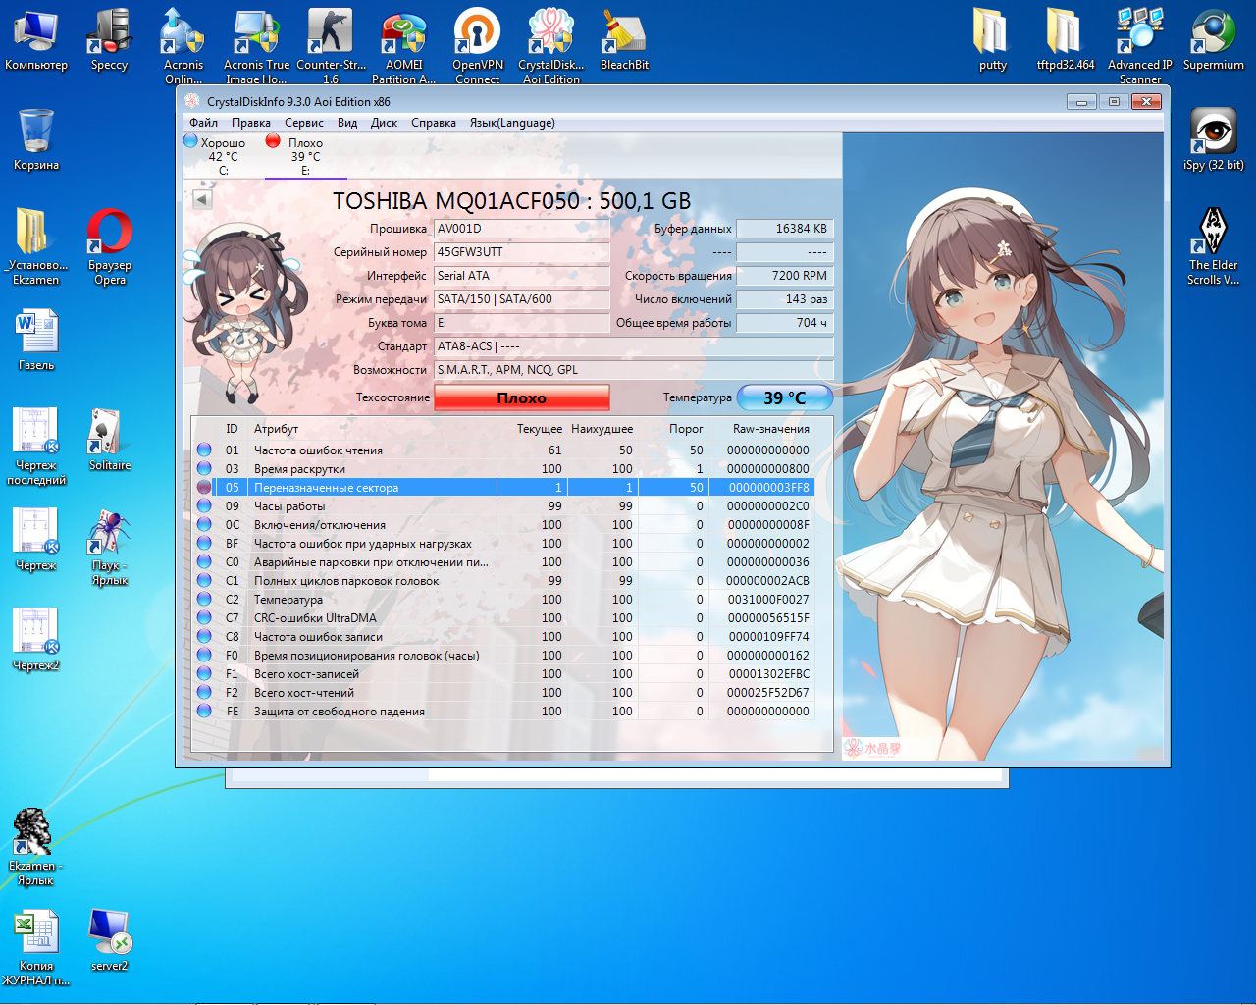Open the Язык(Language) menu
The width and height of the screenshot is (1256, 1005).
tap(512, 123)
